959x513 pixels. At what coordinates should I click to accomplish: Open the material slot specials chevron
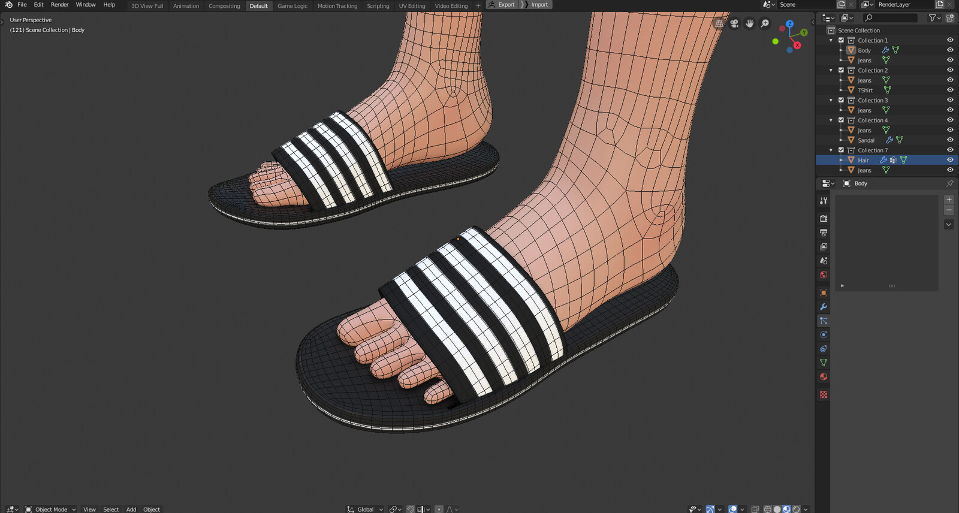(949, 224)
